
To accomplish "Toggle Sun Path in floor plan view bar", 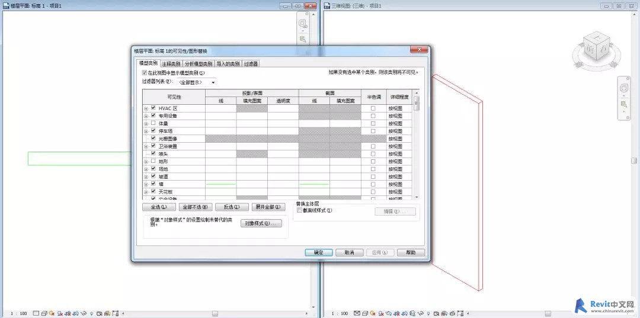I will click(x=52, y=313).
